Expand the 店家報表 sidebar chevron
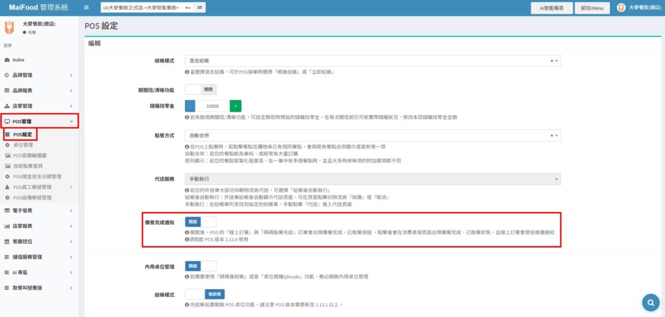This screenshot has width=665, height=317. [71, 226]
